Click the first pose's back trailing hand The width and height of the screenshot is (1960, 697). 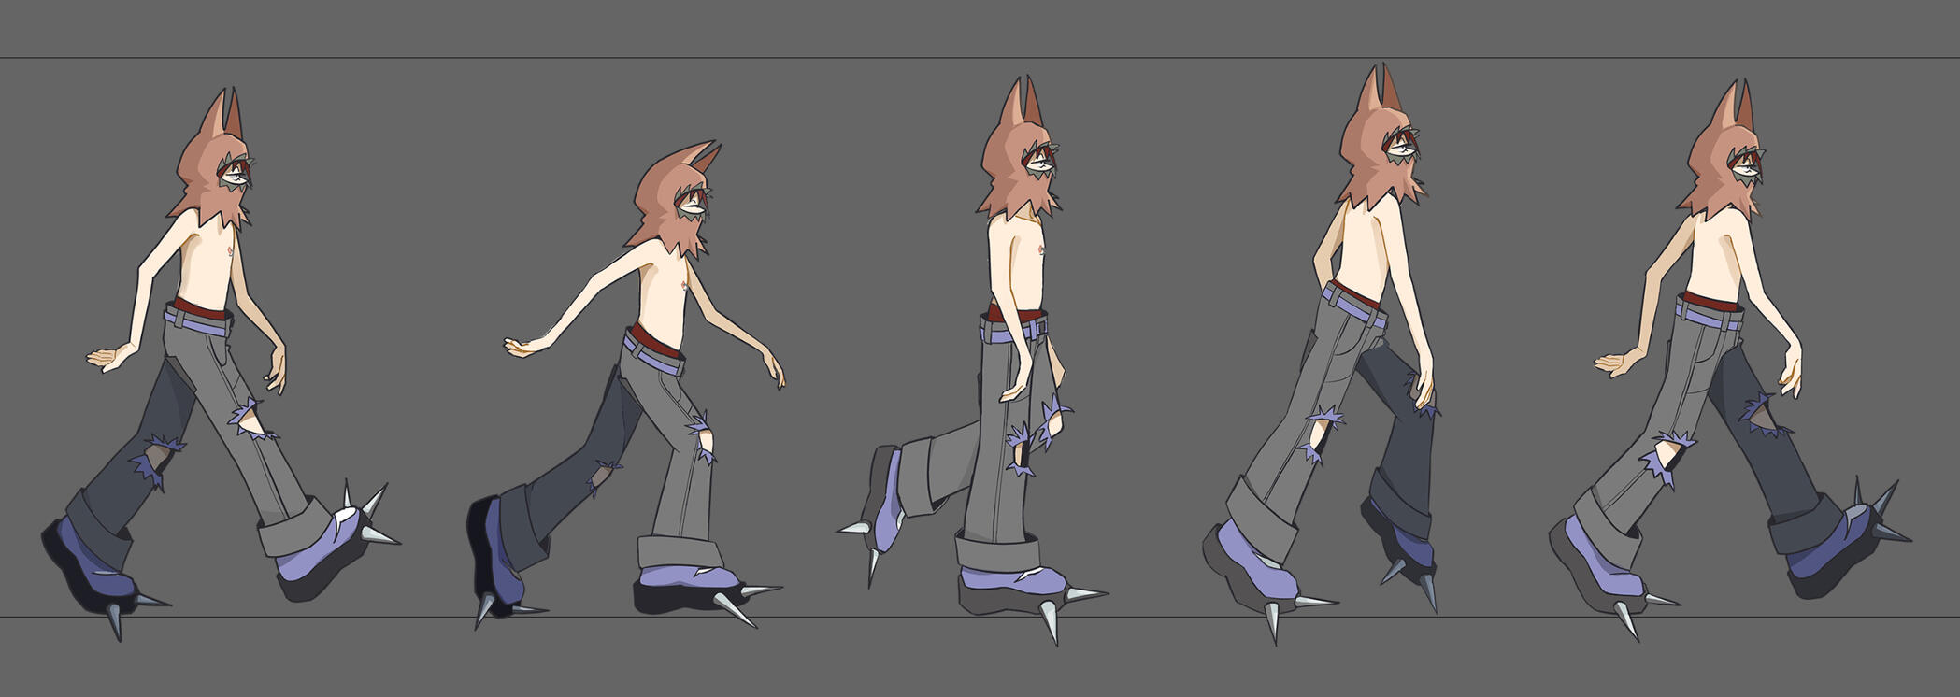point(107,360)
